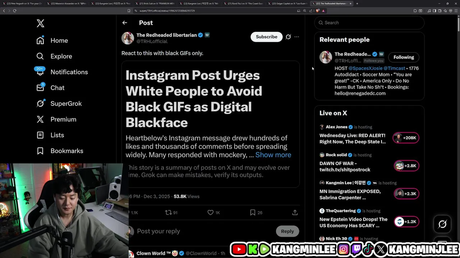Switch to the Maverick Alexander browser tab
This screenshot has height=258, width=460.
pos(67,4)
